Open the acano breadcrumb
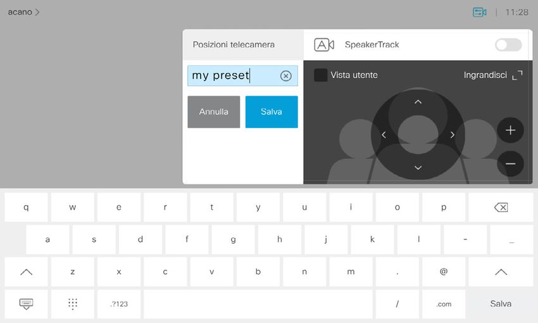This screenshot has height=323, width=538. [23, 12]
